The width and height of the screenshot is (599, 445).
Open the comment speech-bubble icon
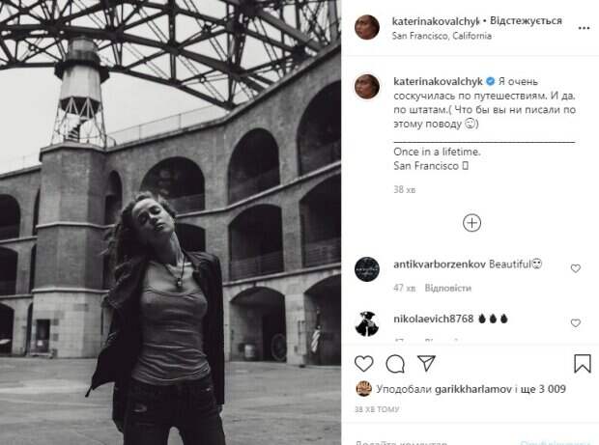(395, 364)
